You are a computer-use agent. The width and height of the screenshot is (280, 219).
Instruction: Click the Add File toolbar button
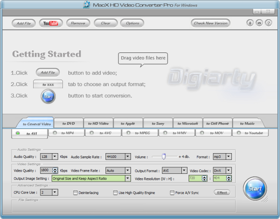tap(24, 23)
